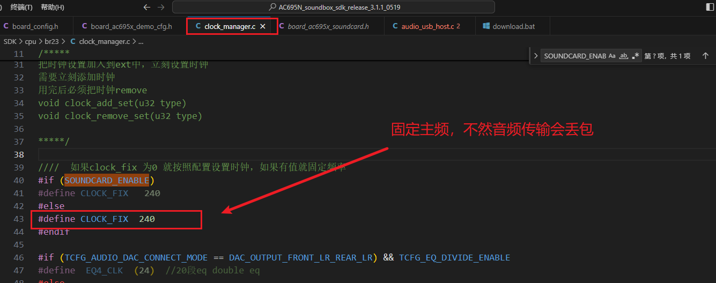Expand the replace field chevron in find widget
The image size is (716, 283).
point(535,56)
